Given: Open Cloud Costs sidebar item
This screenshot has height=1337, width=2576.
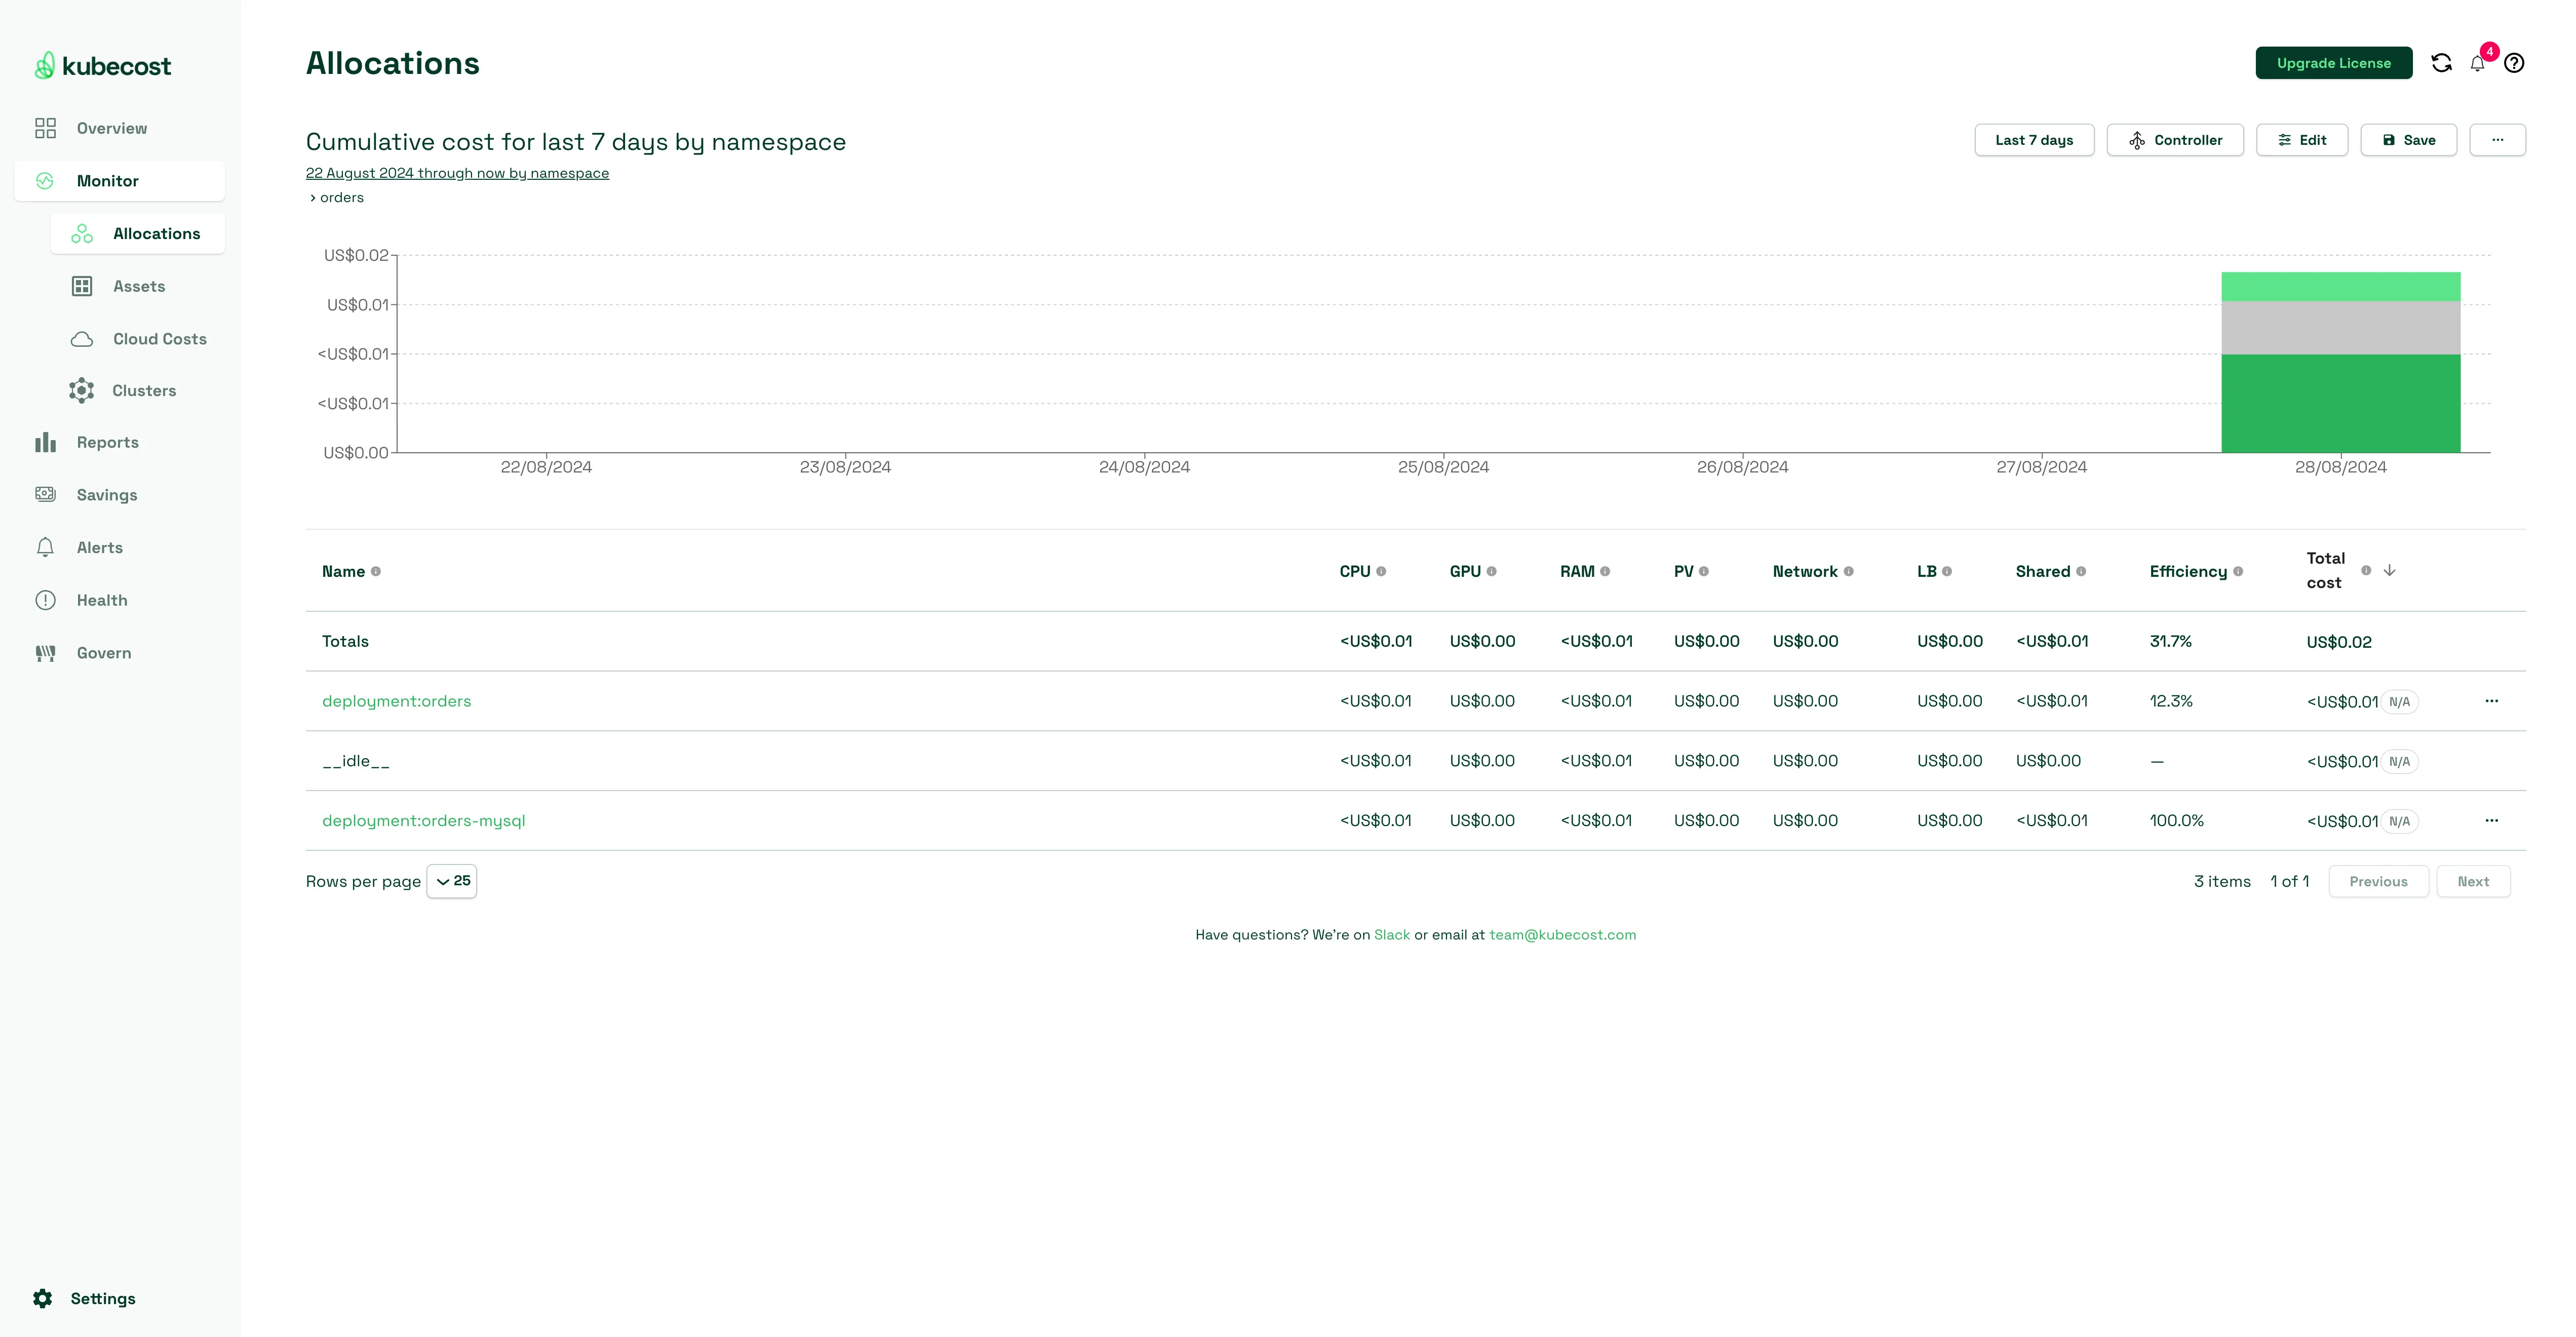Looking at the screenshot, I should (159, 339).
